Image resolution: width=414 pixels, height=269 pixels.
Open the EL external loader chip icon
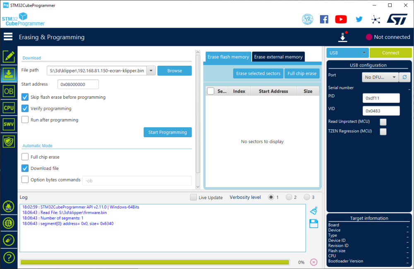[8, 223]
